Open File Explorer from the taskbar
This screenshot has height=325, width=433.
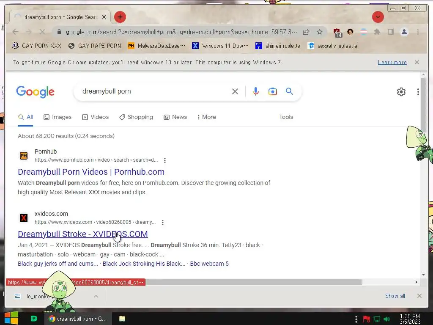click(x=122, y=319)
